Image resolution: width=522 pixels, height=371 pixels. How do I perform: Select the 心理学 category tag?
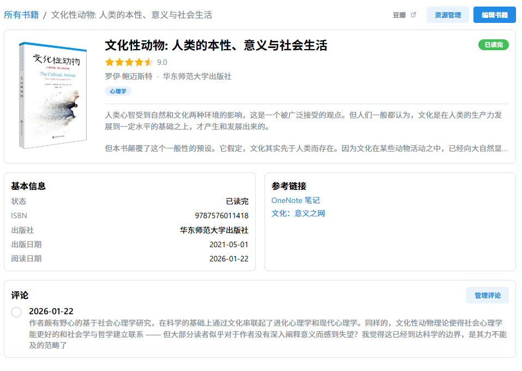[x=118, y=91]
